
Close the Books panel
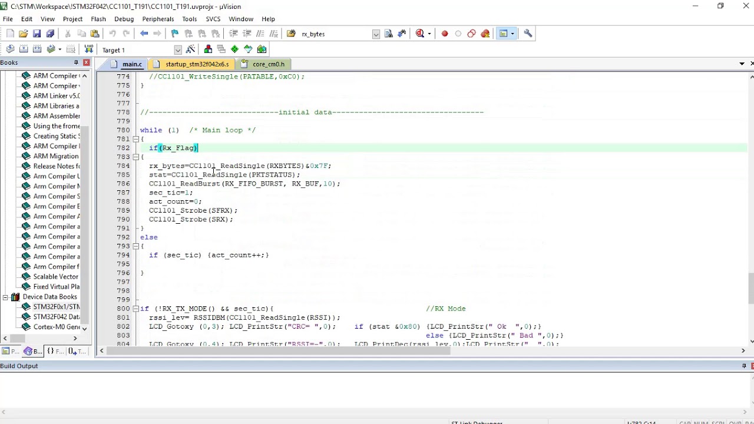(86, 62)
